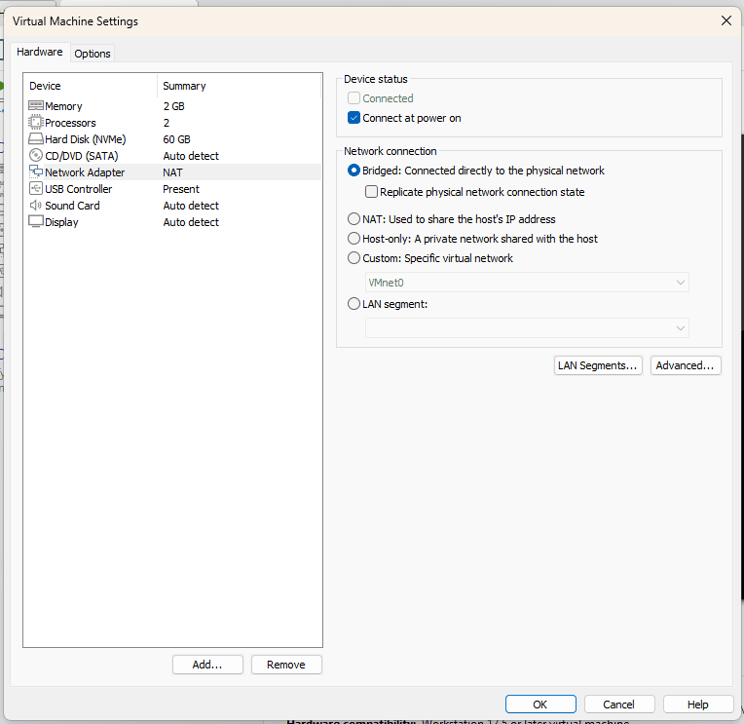This screenshot has height=724, width=744.
Task: Select the Sound Card speaker icon
Action: [x=36, y=206]
